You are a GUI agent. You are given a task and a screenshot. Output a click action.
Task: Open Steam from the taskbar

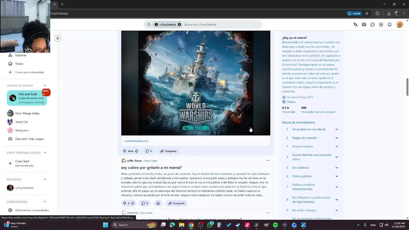(x=238, y=225)
